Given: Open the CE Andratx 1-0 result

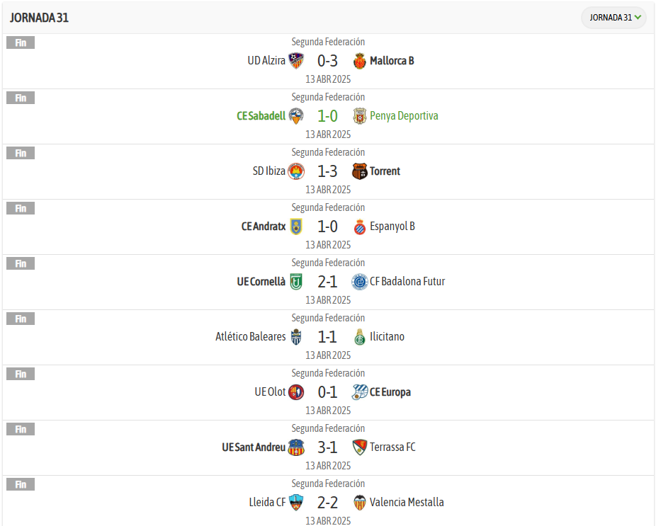Looking at the screenshot, I should pos(327,227).
